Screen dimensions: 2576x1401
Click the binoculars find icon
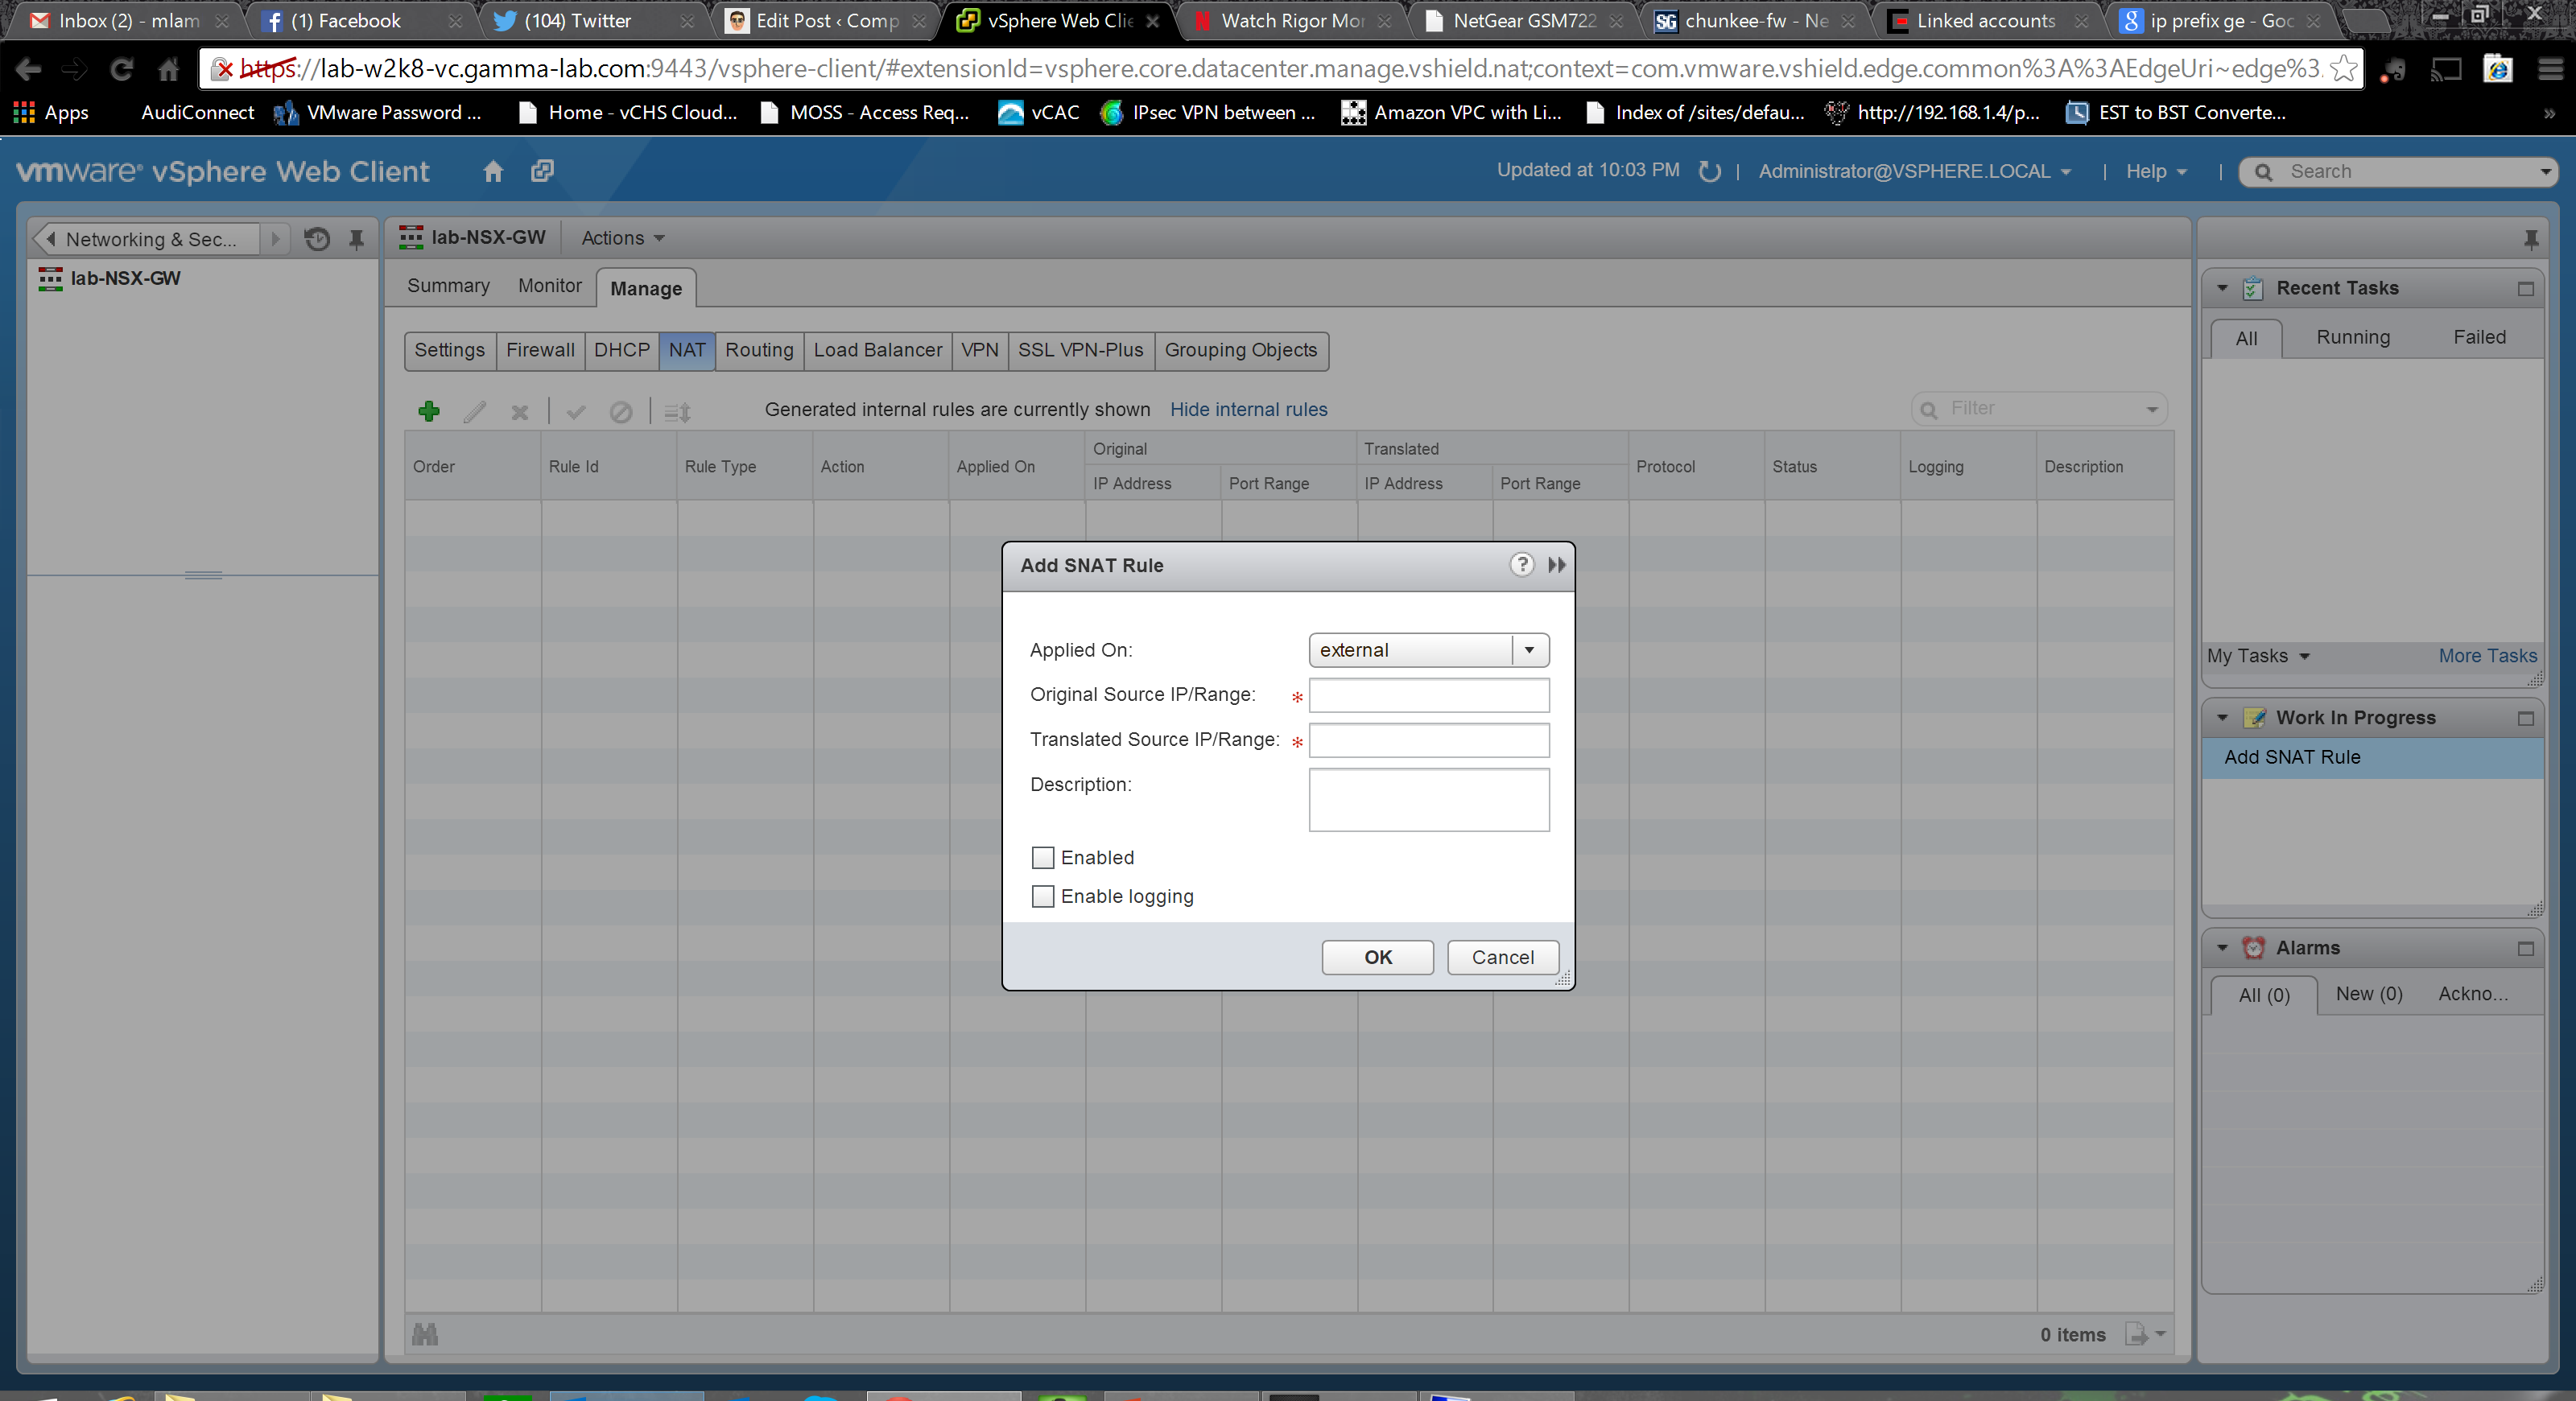tap(425, 1334)
